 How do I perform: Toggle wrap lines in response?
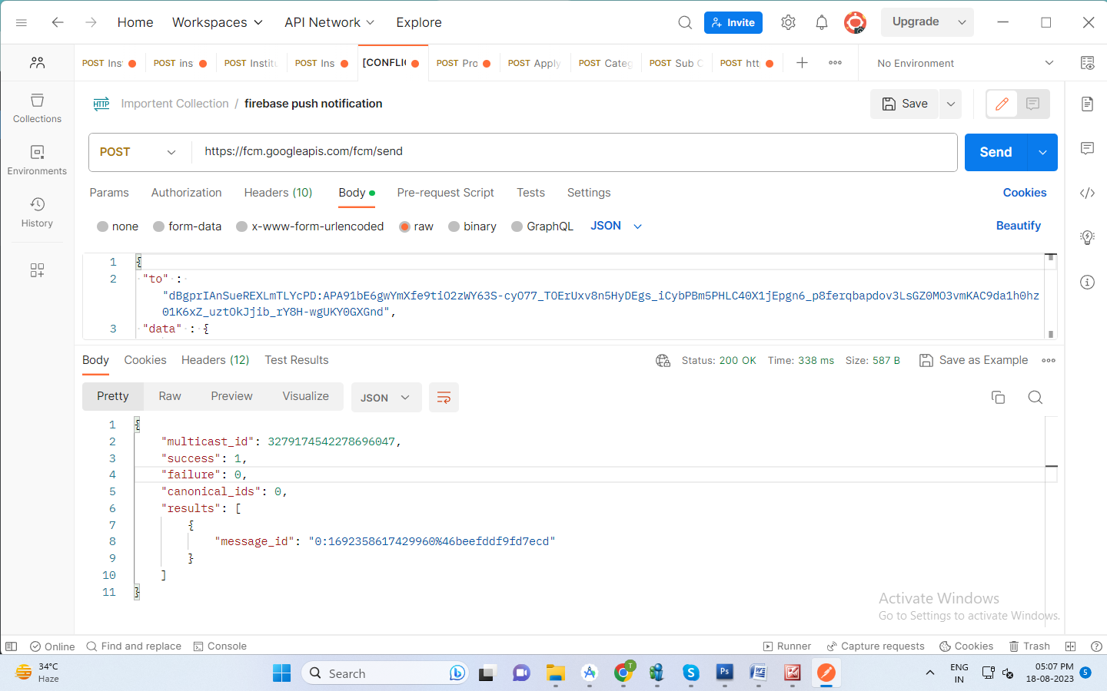(444, 398)
